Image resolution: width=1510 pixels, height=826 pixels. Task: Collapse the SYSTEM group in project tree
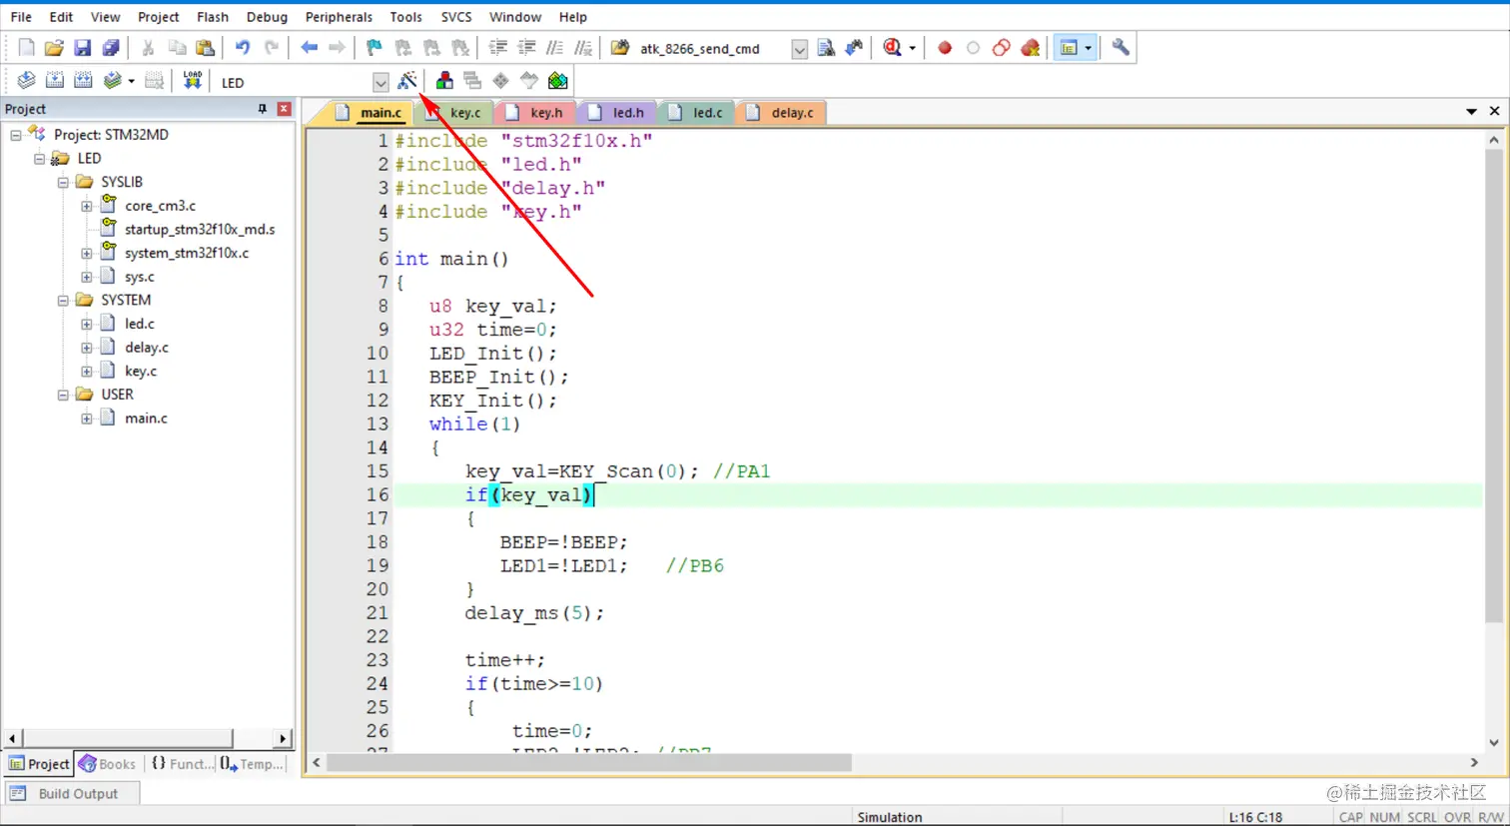tap(63, 301)
